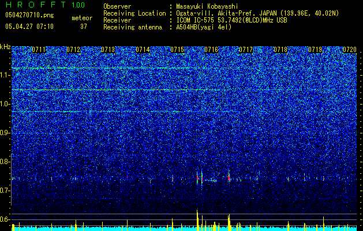
Task: Select antenna text A504HB(yagi 4el)
Action: click(x=204, y=27)
